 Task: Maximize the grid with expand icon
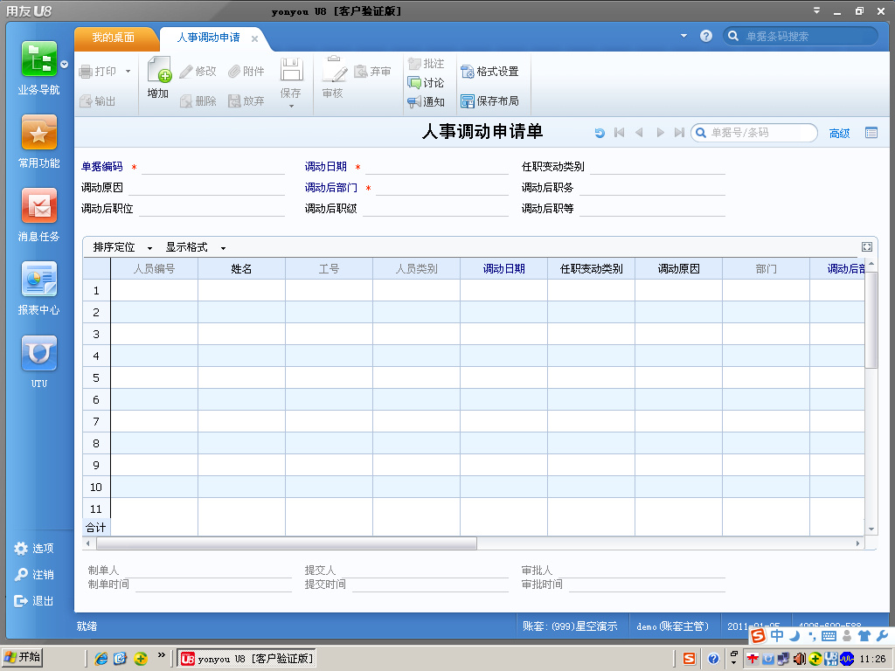[867, 246]
